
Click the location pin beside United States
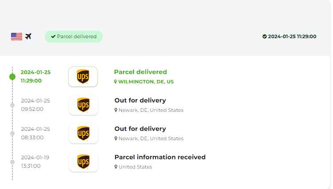116,167
